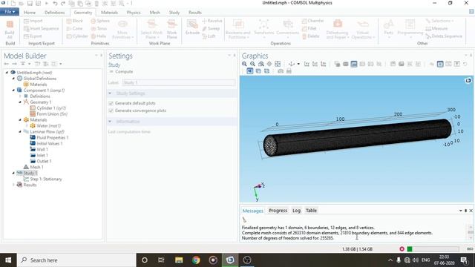Image resolution: width=475 pixels, height=267 pixels.
Task: Collapse the Geometry 1 tree node
Action: (20, 102)
